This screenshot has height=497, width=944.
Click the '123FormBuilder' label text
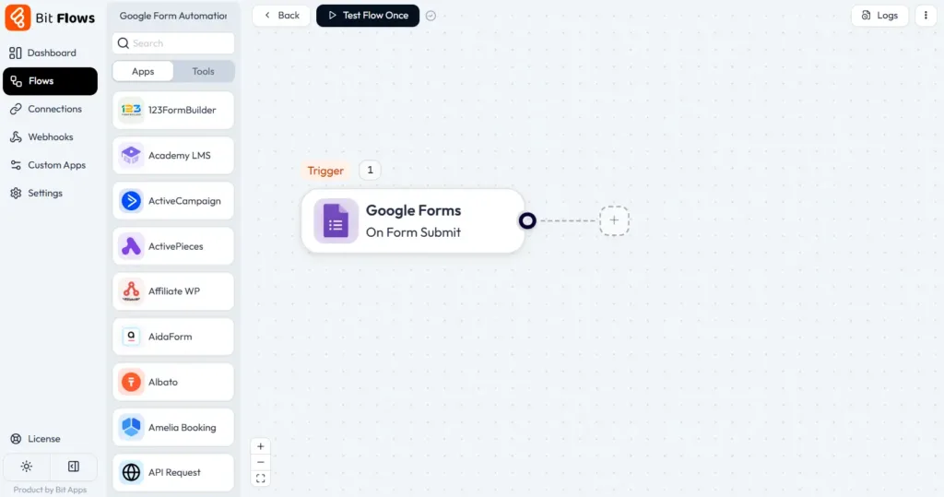(183, 111)
